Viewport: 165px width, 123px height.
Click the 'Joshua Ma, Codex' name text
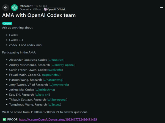(21, 90)
